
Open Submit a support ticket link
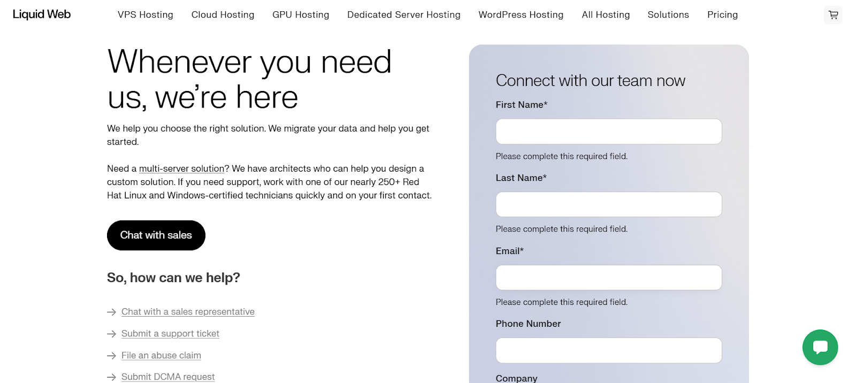click(170, 334)
